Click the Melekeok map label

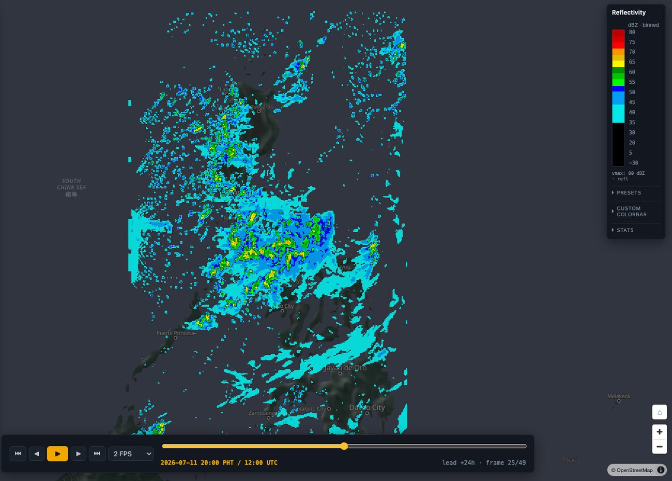point(619,396)
